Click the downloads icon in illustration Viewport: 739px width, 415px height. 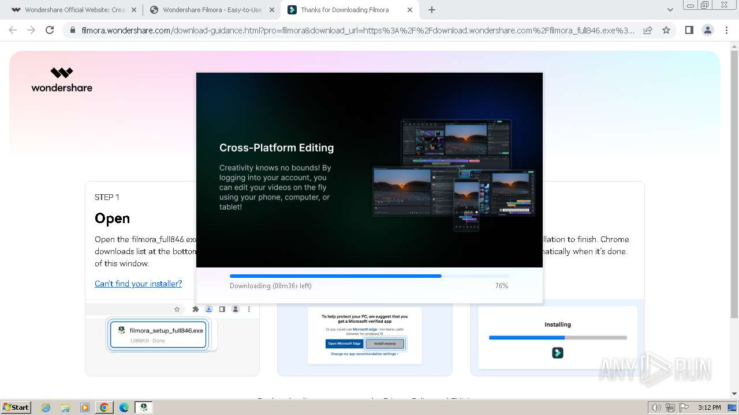click(209, 310)
